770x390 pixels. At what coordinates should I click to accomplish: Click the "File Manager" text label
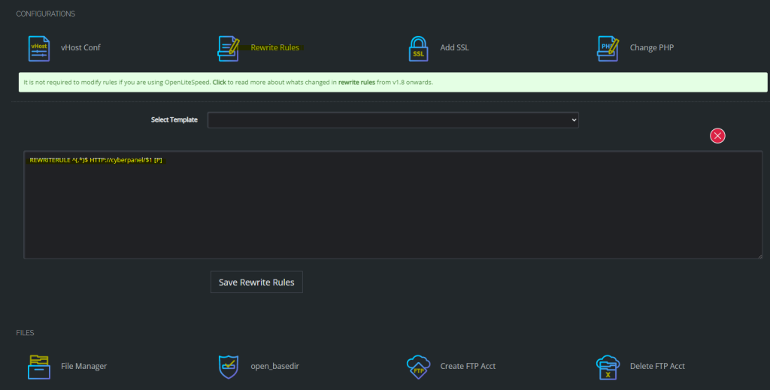83,366
